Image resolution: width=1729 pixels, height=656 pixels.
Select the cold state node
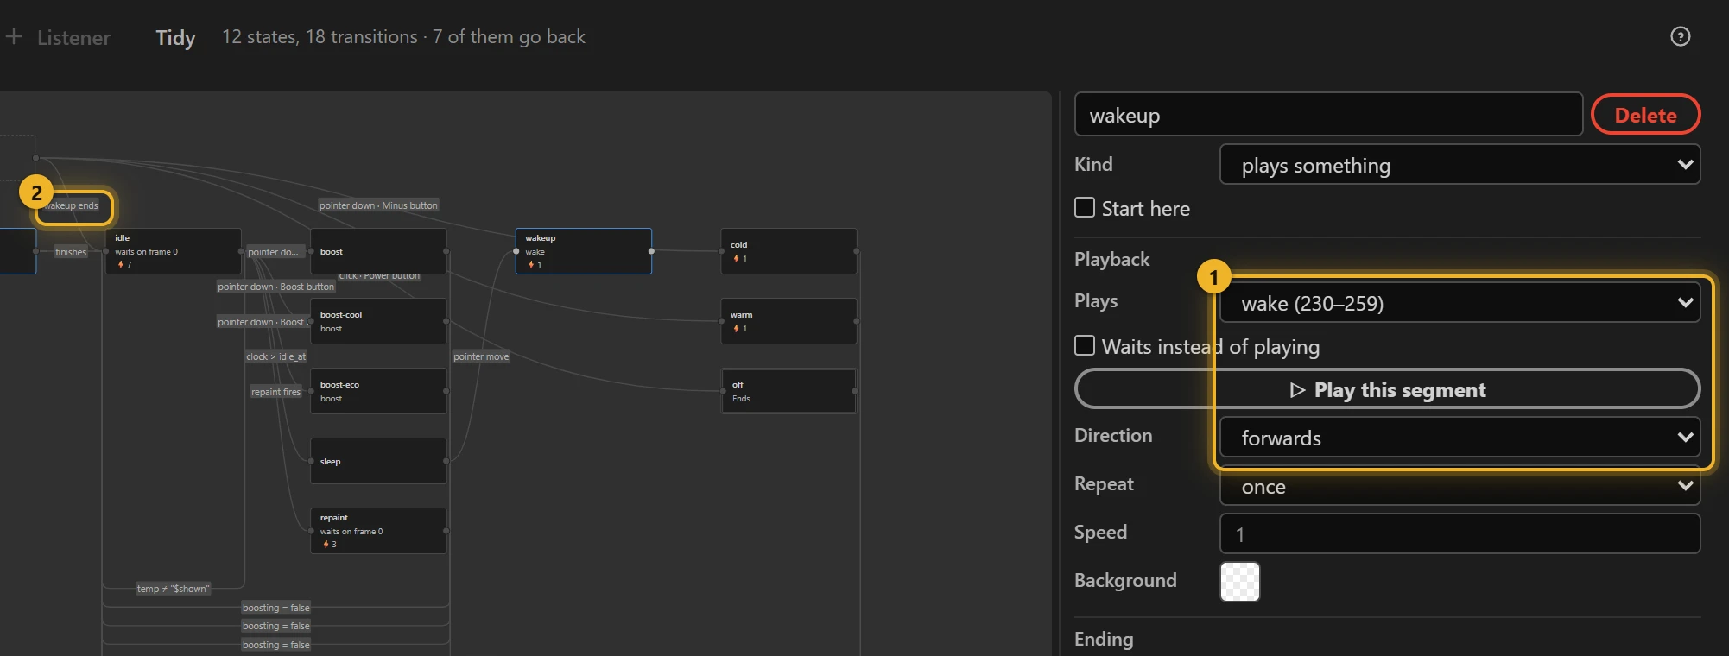pos(788,251)
